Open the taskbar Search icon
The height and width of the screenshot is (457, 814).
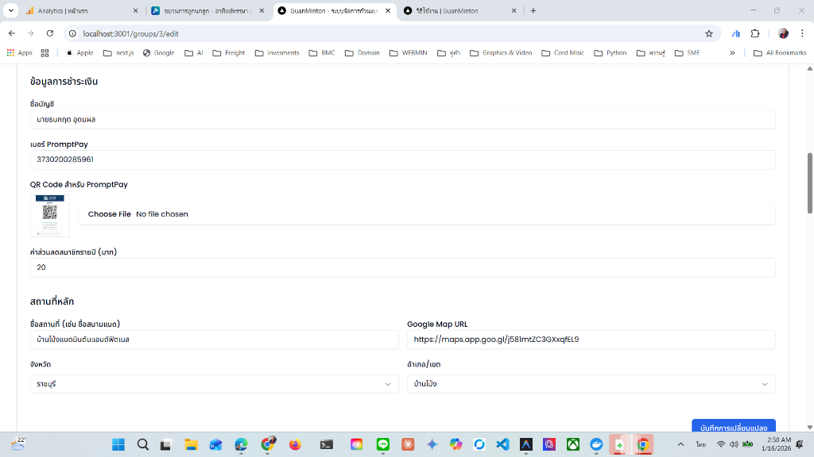(x=143, y=444)
